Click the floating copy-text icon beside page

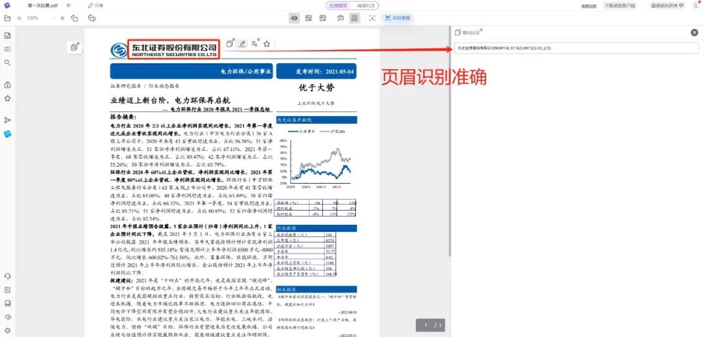point(74,47)
